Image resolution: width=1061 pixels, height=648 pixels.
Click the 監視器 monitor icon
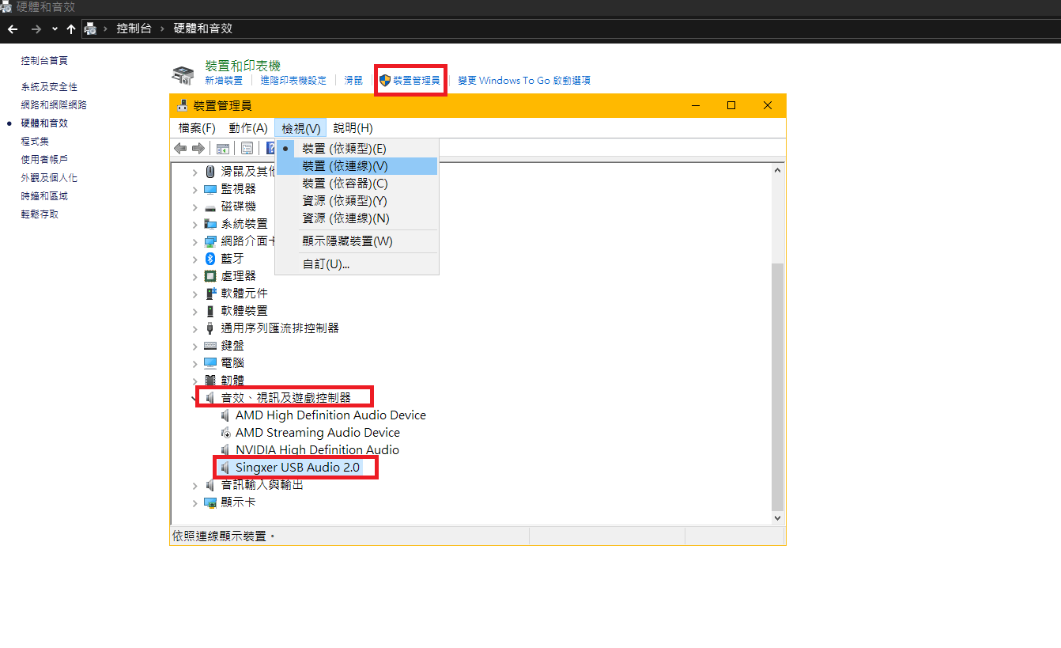tap(210, 189)
